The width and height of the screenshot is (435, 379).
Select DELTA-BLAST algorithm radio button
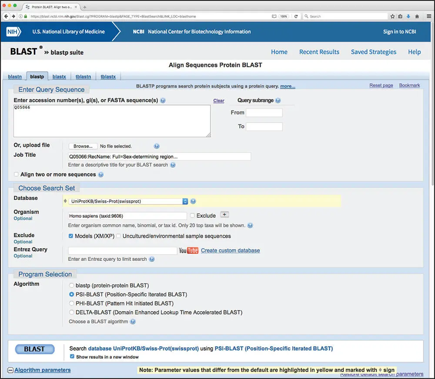72,312
